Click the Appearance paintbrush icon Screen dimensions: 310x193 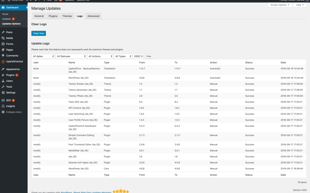tap(3, 69)
